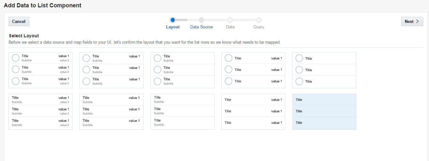Click the Next button
Viewport: 429px width, 161px height.
click(412, 21)
